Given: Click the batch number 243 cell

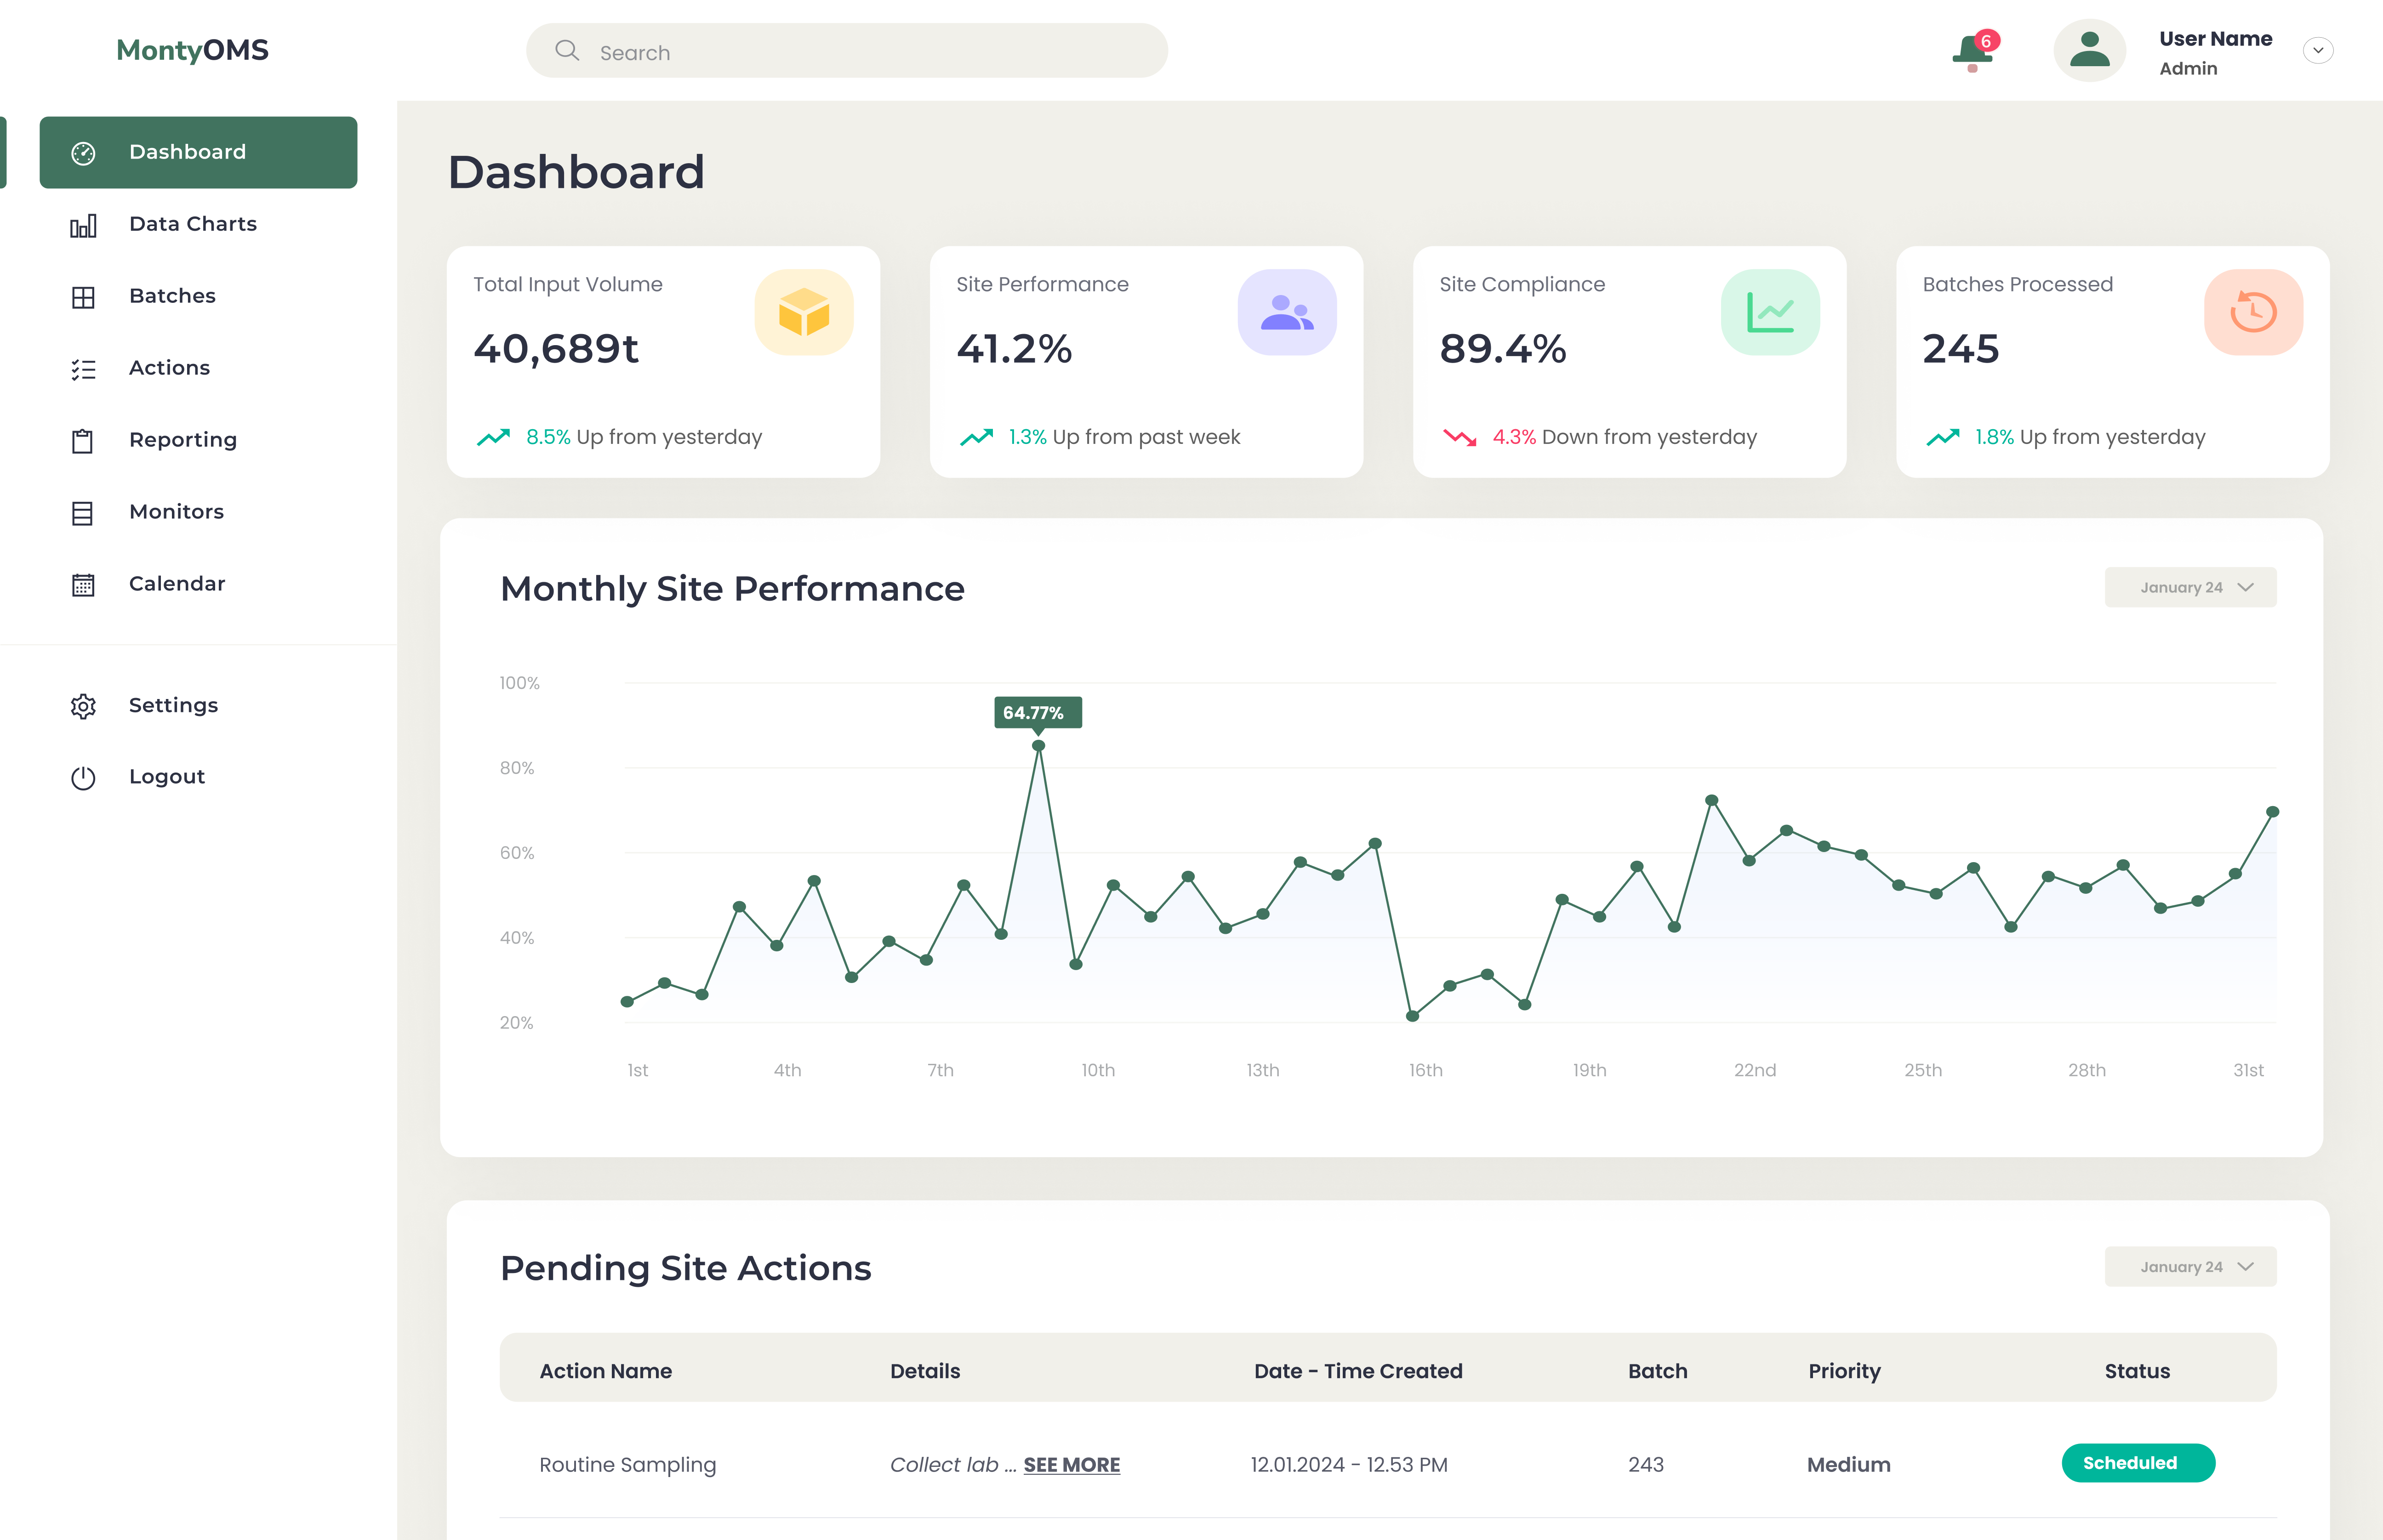Looking at the screenshot, I should click(1646, 1465).
